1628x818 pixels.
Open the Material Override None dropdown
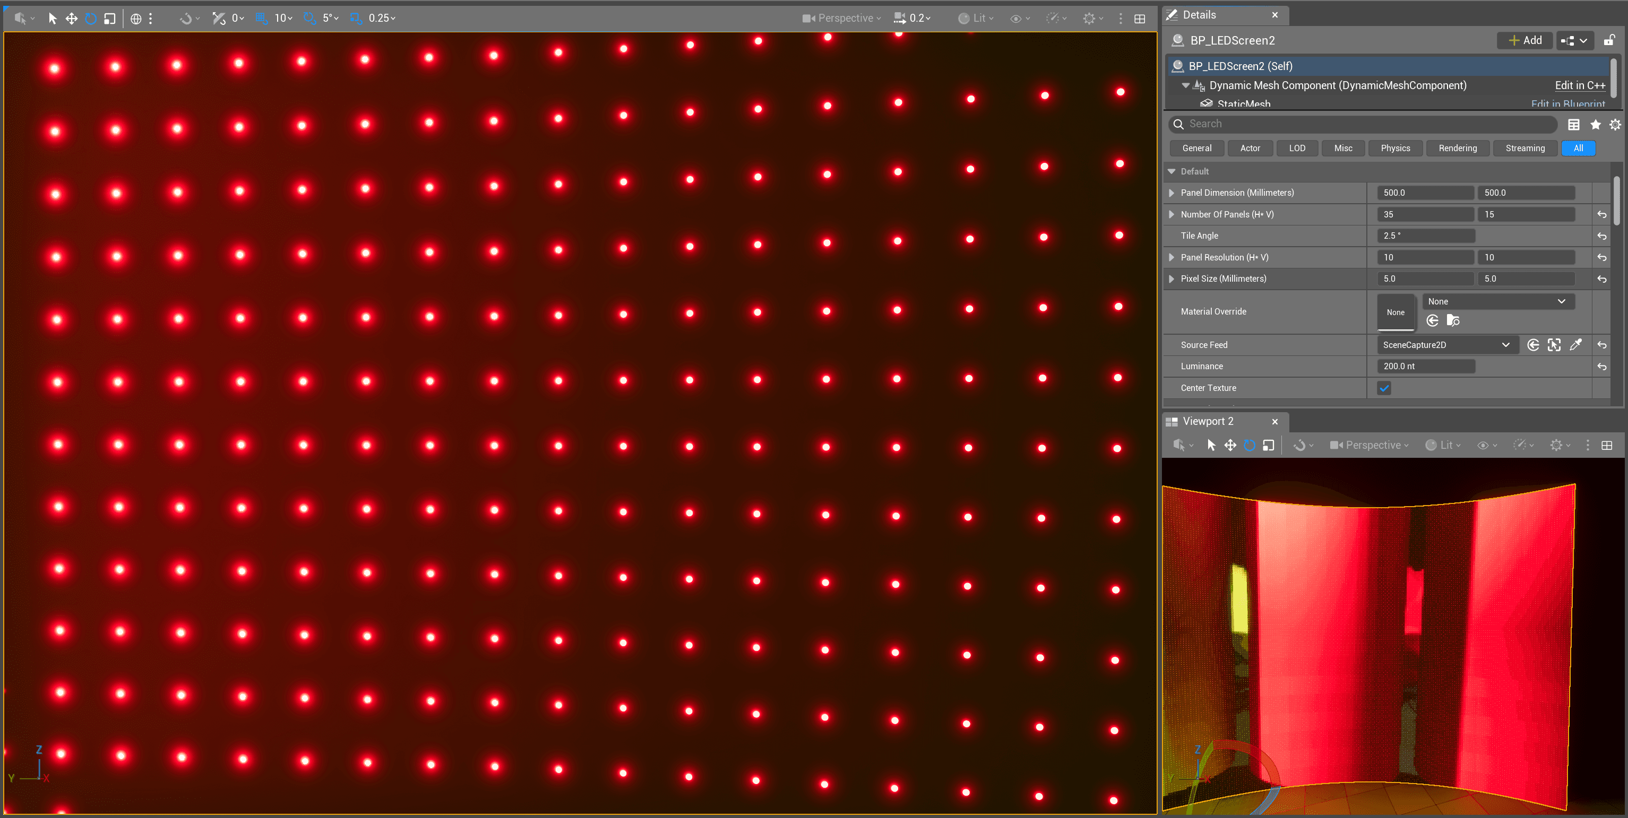click(1497, 301)
